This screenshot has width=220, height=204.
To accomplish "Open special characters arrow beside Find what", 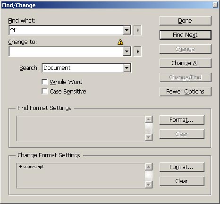I will pyautogui.click(x=137, y=30).
